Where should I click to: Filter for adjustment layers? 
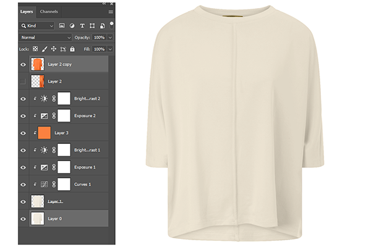tap(72, 26)
